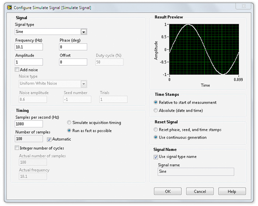Select the Sine signal type combo box
This screenshot has height=206, width=258.
(x=51, y=32)
